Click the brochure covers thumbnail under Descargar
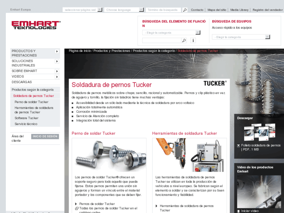The width and height of the screenshot is (284, 213). click(x=259, y=132)
